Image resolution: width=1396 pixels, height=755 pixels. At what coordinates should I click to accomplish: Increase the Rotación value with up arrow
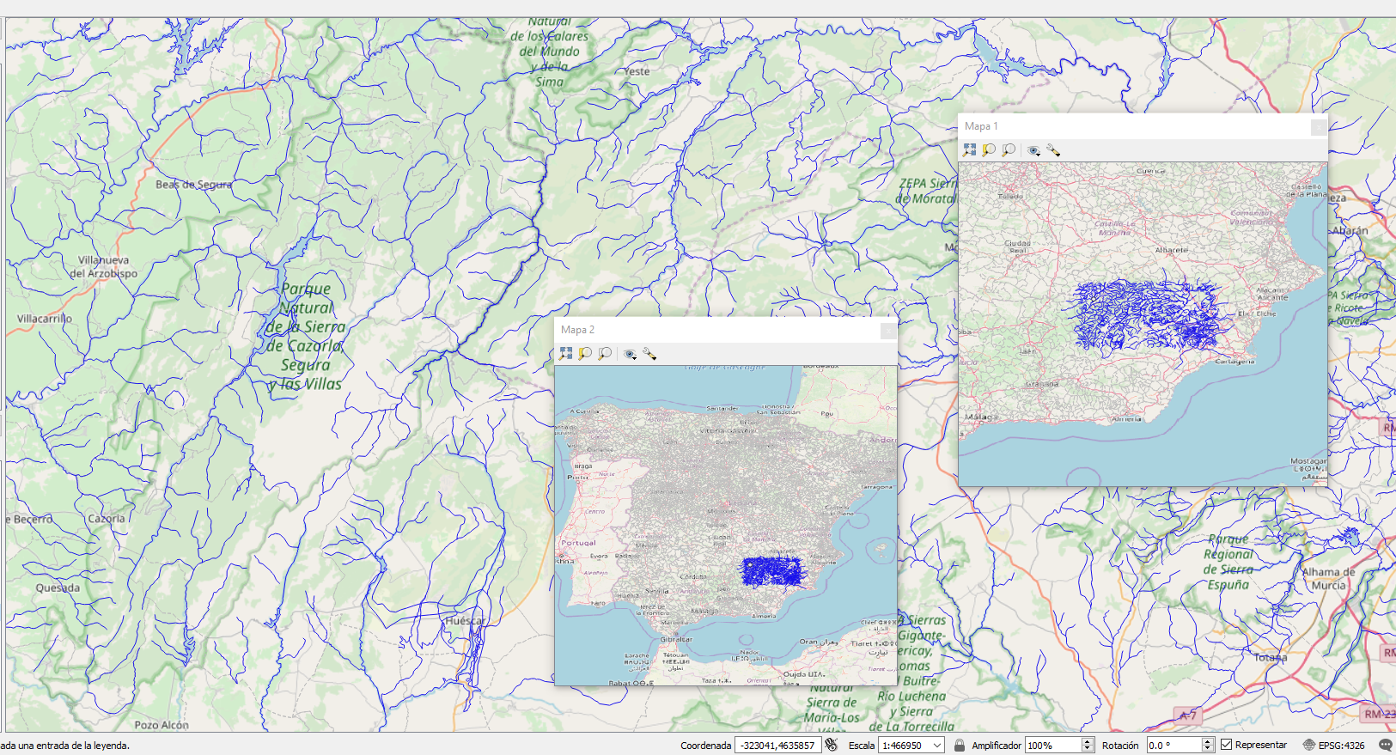click(x=1207, y=741)
